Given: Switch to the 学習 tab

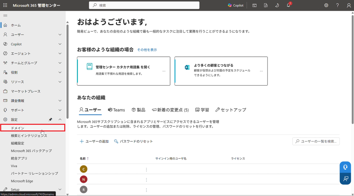Looking at the screenshot, I should tap(202, 110).
